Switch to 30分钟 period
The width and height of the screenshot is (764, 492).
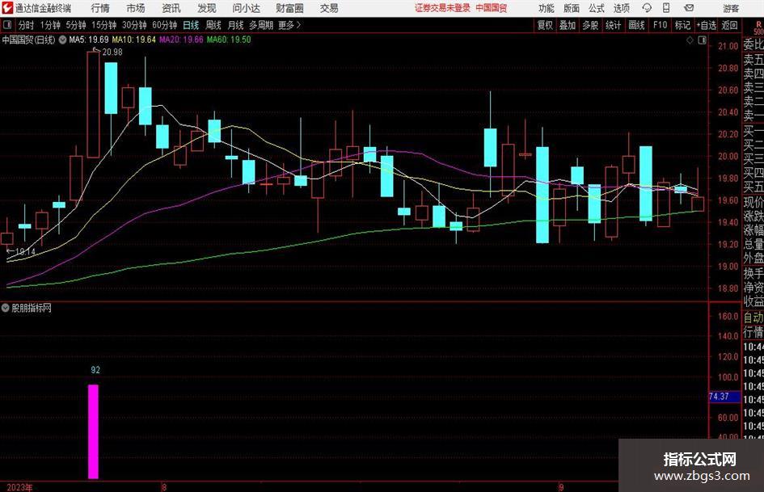coord(134,25)
